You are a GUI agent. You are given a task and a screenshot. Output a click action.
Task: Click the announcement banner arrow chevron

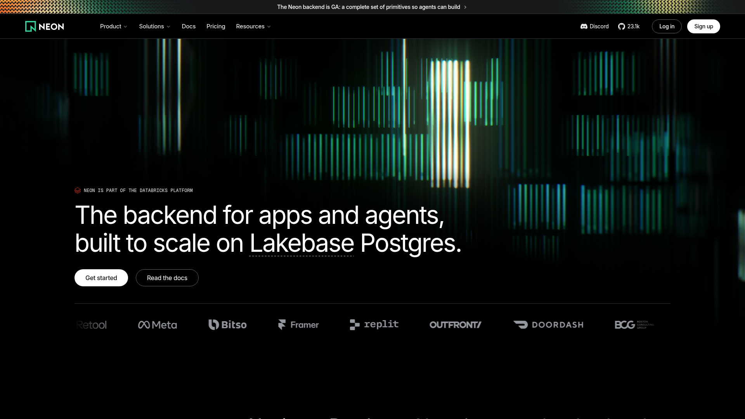click(465, 7)
